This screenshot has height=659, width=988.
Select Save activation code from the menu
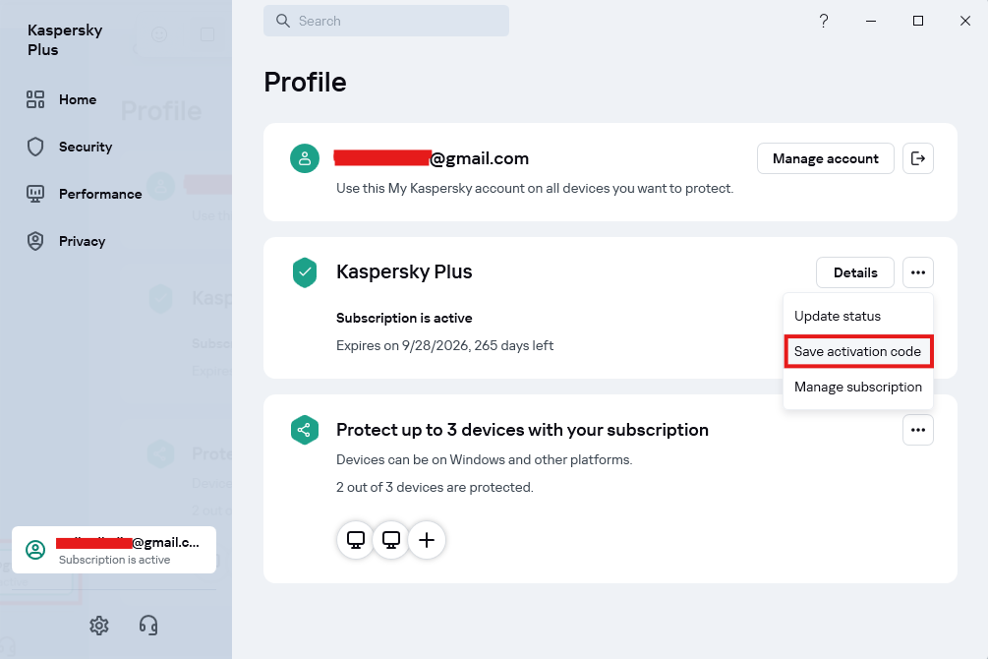(857, 351)
